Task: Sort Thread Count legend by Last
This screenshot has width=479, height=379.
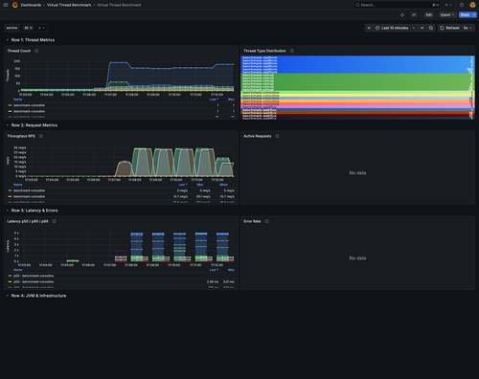Action: pos(214,100)
